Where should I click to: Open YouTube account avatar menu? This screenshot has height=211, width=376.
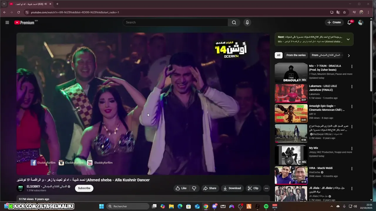click(x=361, y=22)
